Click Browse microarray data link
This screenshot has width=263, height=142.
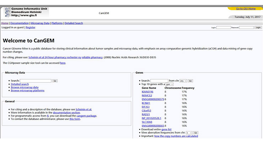25,87
